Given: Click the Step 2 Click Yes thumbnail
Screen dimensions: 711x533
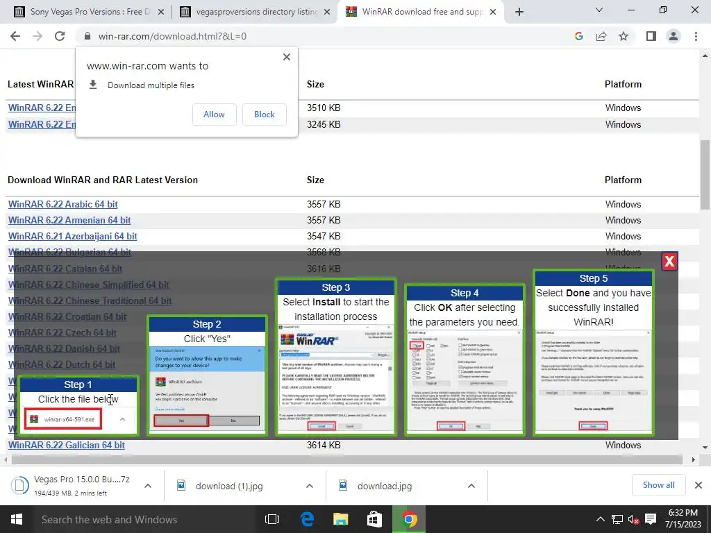Looking at the screenshot, I should [207, 375].
